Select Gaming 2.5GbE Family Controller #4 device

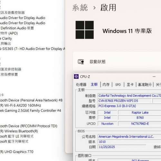click(x=31, y=110)
